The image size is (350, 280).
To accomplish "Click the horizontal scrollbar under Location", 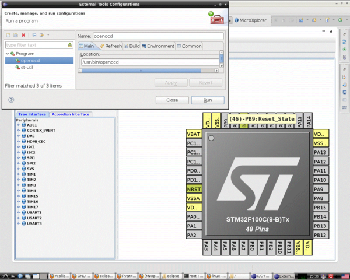I will pyautogui.click(x=148, y=71).
